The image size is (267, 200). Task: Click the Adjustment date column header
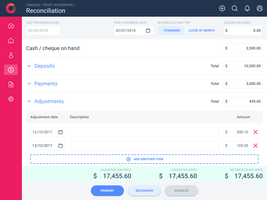point(44,117)
